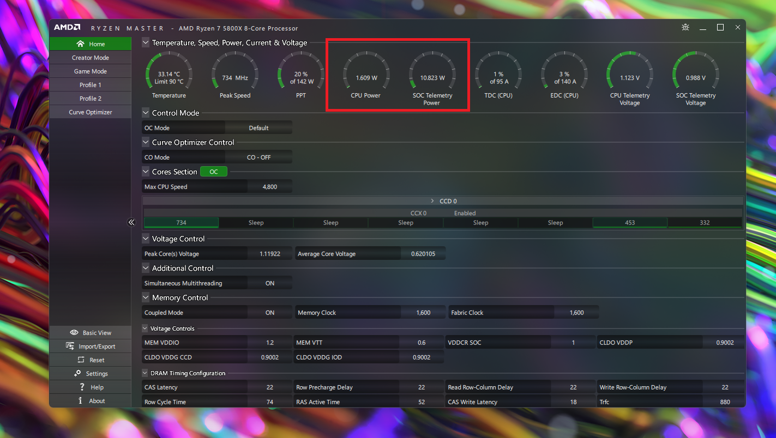The height and width of the screenshot is (438, 776).
Task: Toggle Coupled Mode ON value
Action: tap(269, 313)
